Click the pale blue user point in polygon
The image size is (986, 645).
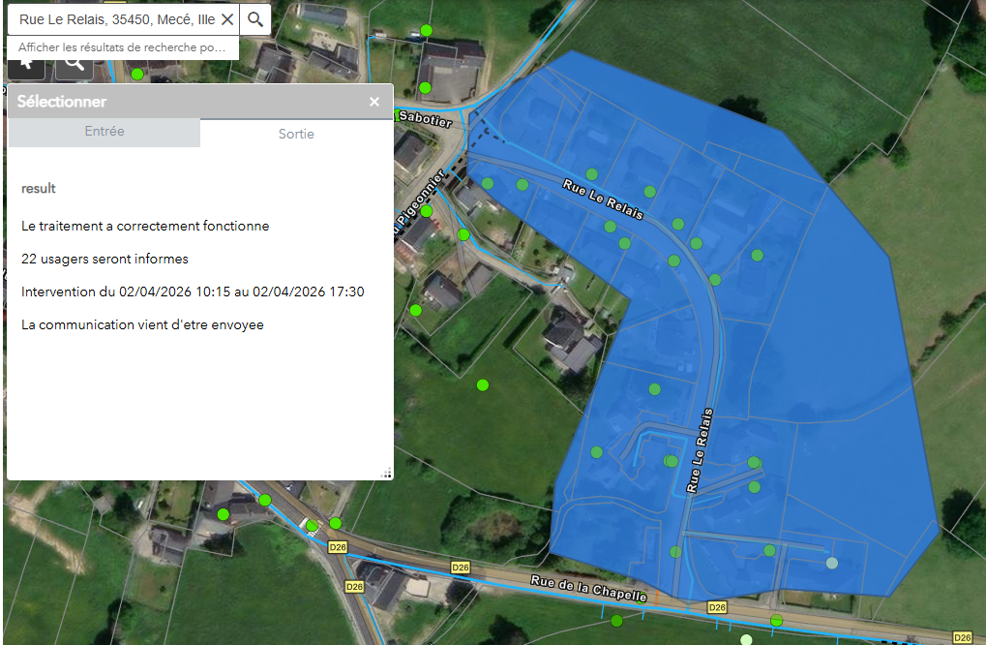831,563
